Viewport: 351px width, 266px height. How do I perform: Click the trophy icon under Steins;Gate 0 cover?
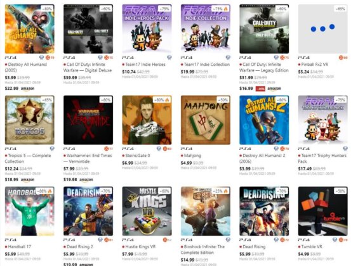tap(159, 149)
